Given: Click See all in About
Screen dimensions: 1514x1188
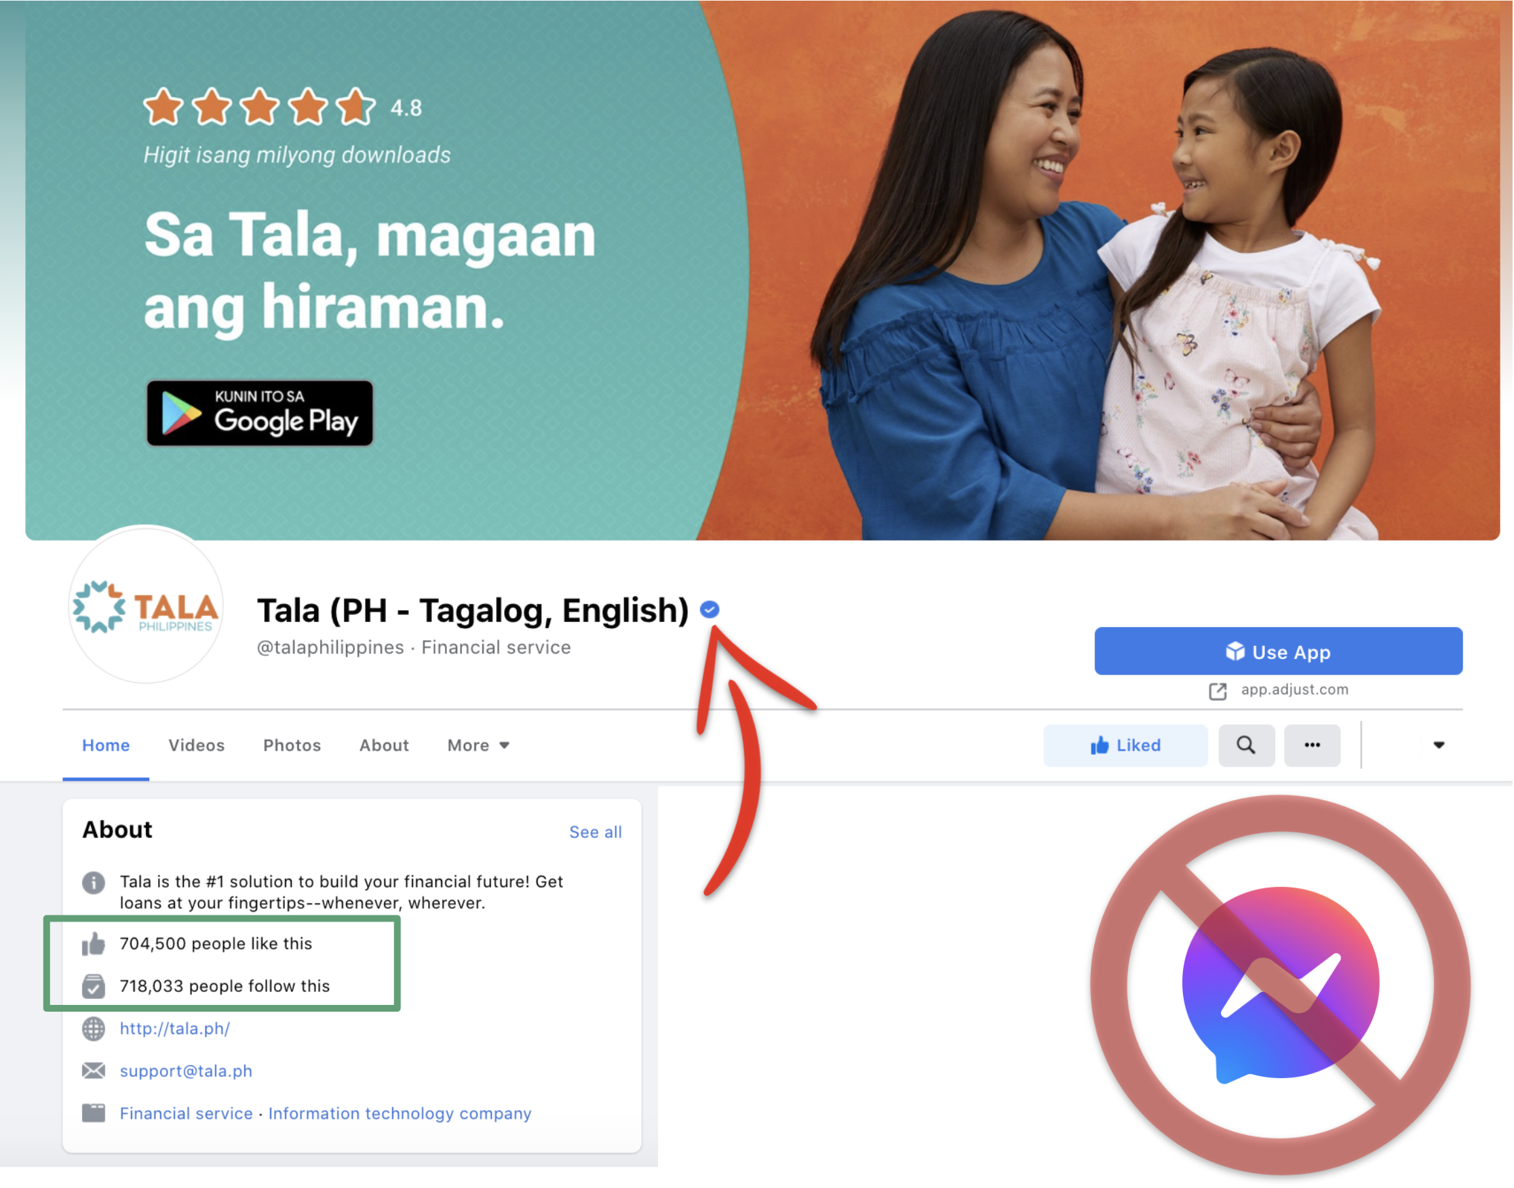Looking at the screenshot, I should (x=596, y=833).
